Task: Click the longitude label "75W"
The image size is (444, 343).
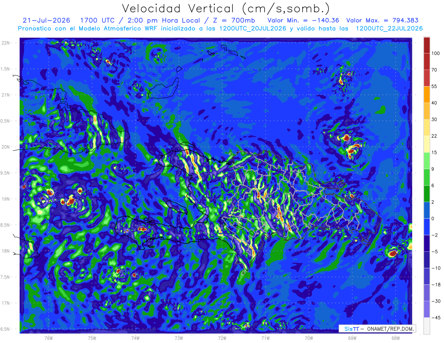Action: pos(92,338)
